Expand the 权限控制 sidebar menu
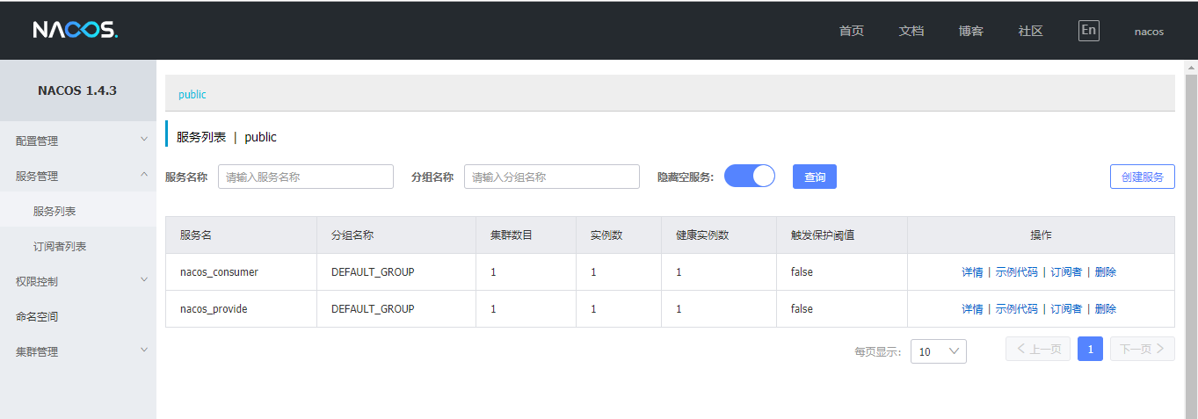The height and width of the screenshot is (419, 1198). [x=77, y=281]
